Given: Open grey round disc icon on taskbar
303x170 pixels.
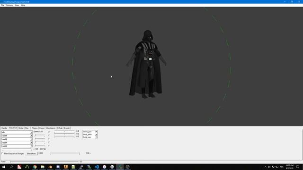Looking at the screenshot, I should pos(112,167).
